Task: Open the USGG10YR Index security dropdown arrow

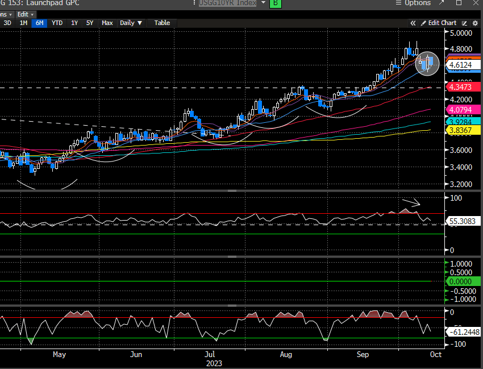Action: 263,3
